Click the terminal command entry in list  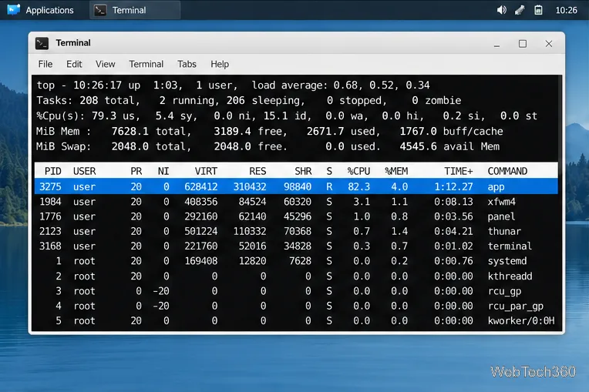[510, 246]
